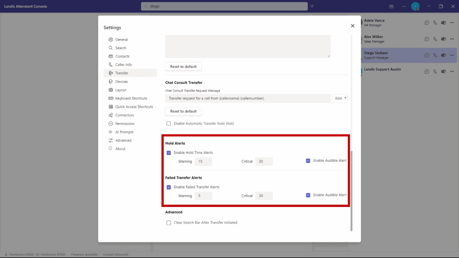Image resolution: width=459 pixels, height=258 pixels.
Task: Open the search filter options icon
Action: click(312, 6)
